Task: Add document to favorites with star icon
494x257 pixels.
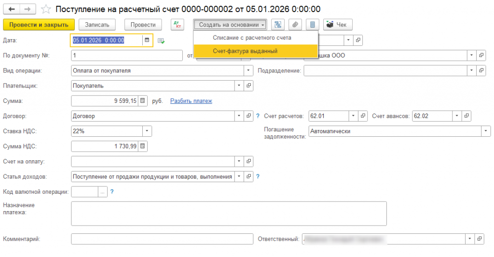Action: click(x=46, y=9)
